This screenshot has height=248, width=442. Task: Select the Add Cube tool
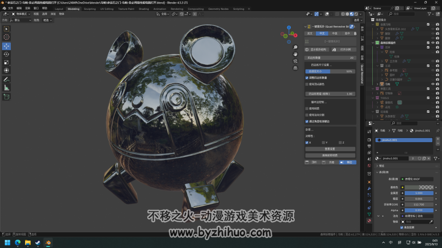(x=6, y=97)
